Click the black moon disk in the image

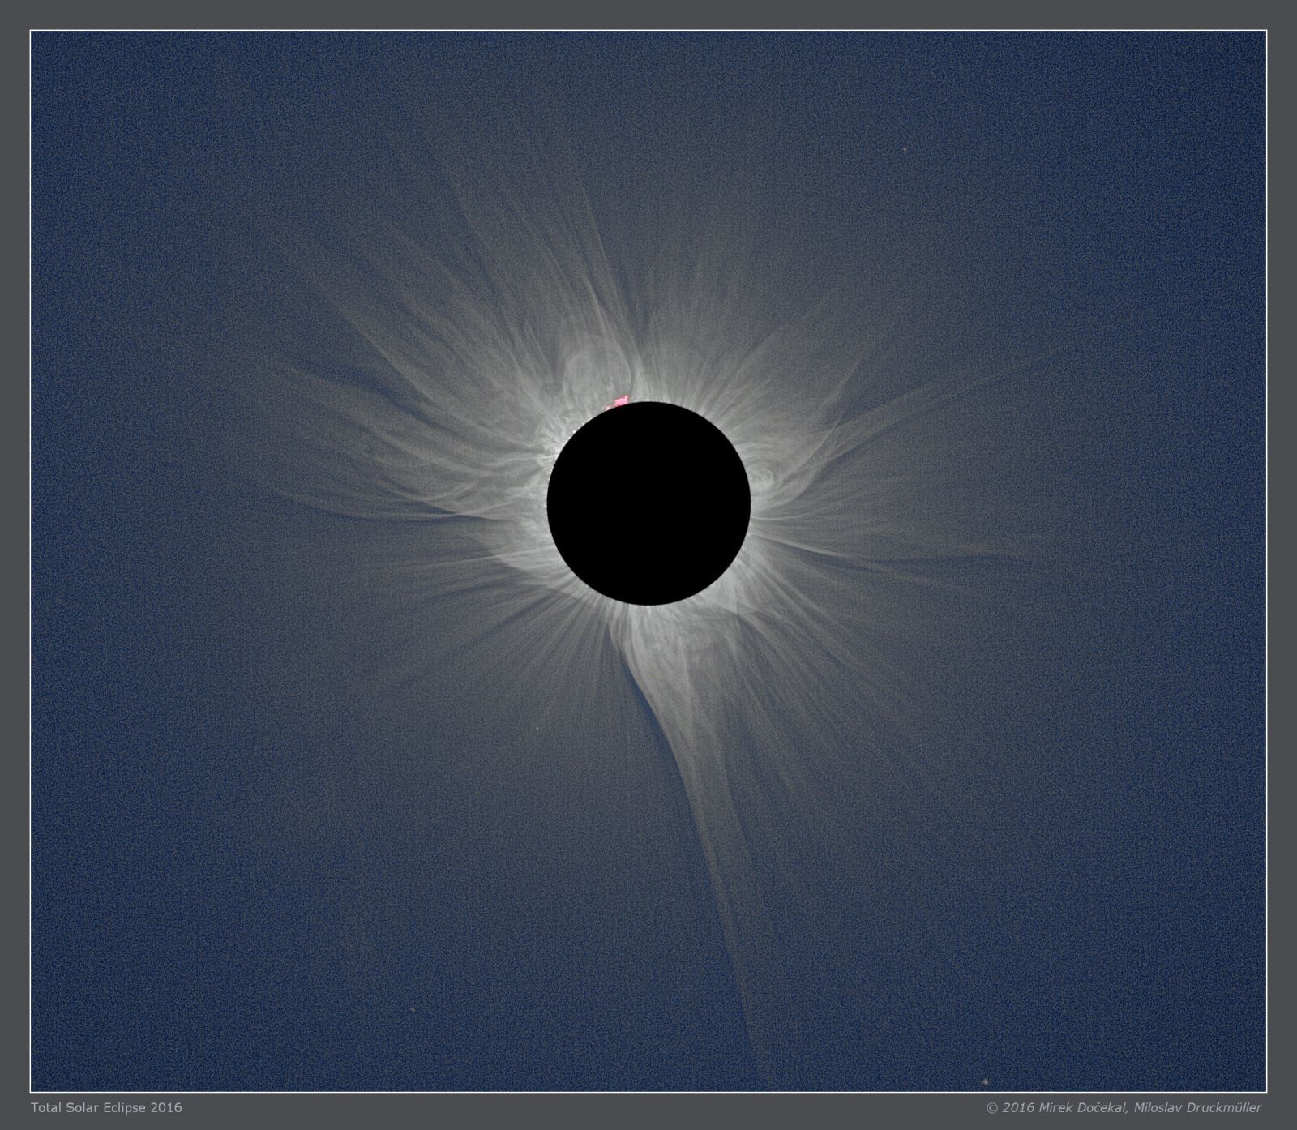(648, 503)
